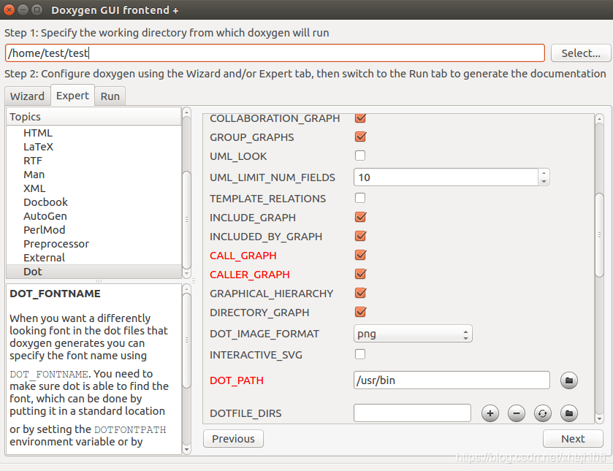Click the Previous button
The image size is (613, 471).
(x=233, y=439)
